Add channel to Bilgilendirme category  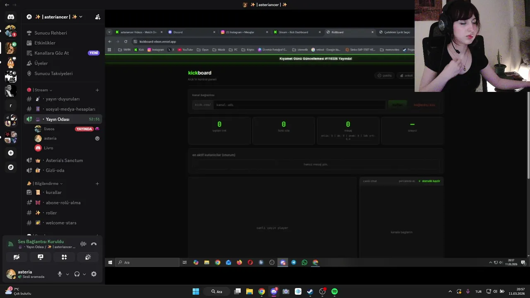(x=97, y=183)
